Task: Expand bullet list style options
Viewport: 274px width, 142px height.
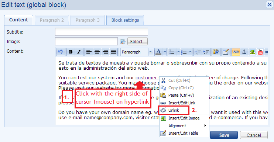Action: click(178, 52)
